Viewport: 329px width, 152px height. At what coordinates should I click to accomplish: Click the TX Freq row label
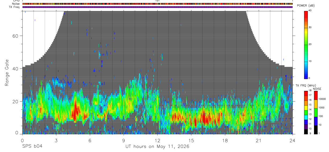coord(14,7)
